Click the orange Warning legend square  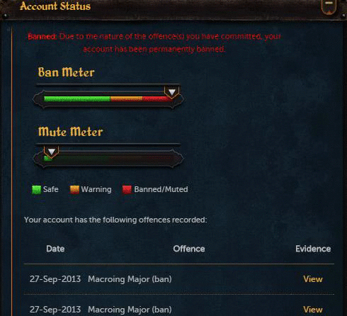(x=74, y=190)
